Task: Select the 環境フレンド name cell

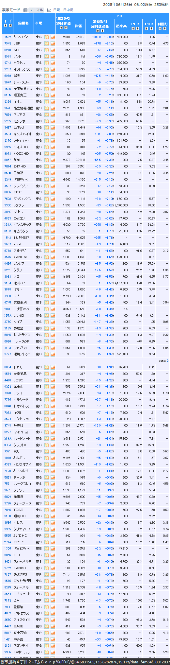Action: click(23, 354)
